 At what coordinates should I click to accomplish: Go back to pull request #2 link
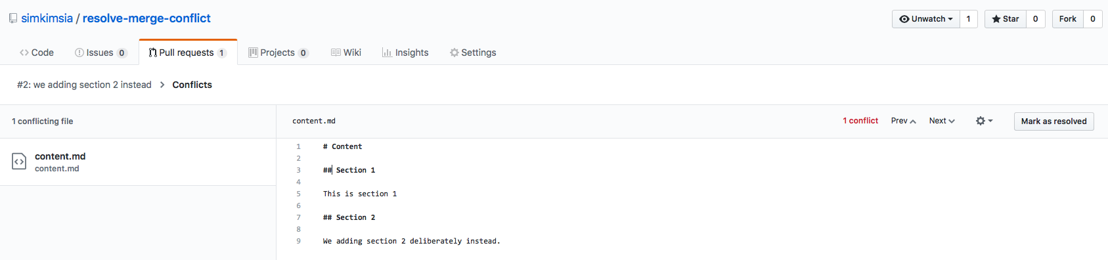(84, 85)
